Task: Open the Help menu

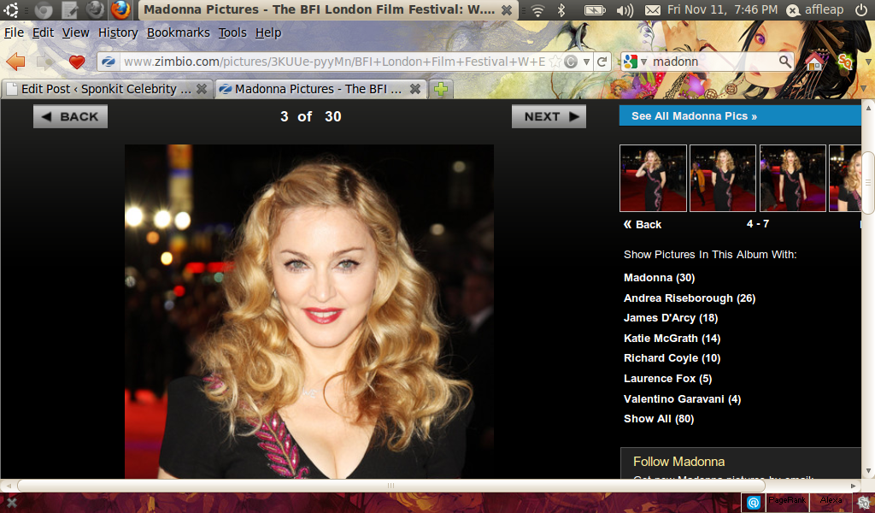Action: [268, 33]
